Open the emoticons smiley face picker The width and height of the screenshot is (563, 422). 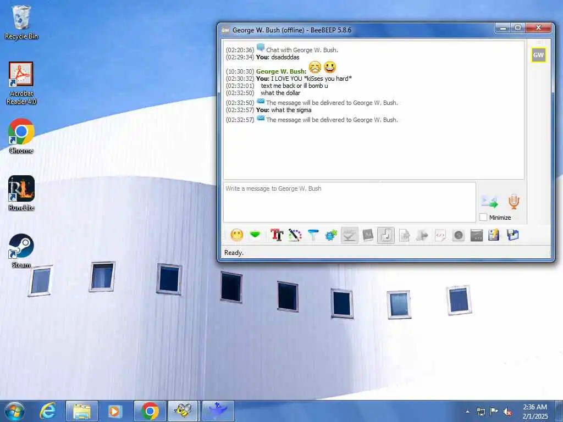(x=236, y=235)
